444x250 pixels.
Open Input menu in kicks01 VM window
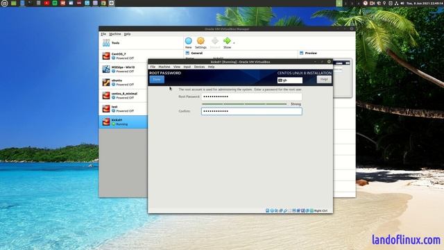click(187, 67)
